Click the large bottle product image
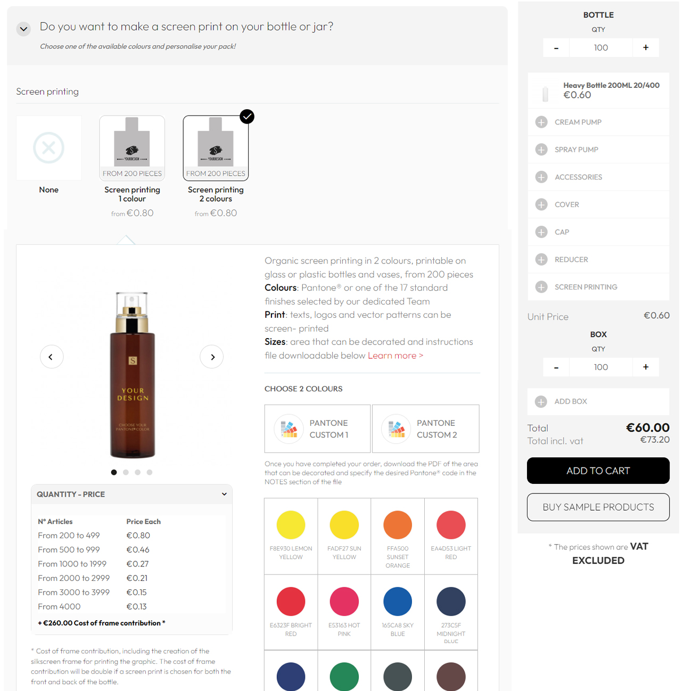This screenshot has height=691, width=684. click(133, 375)
